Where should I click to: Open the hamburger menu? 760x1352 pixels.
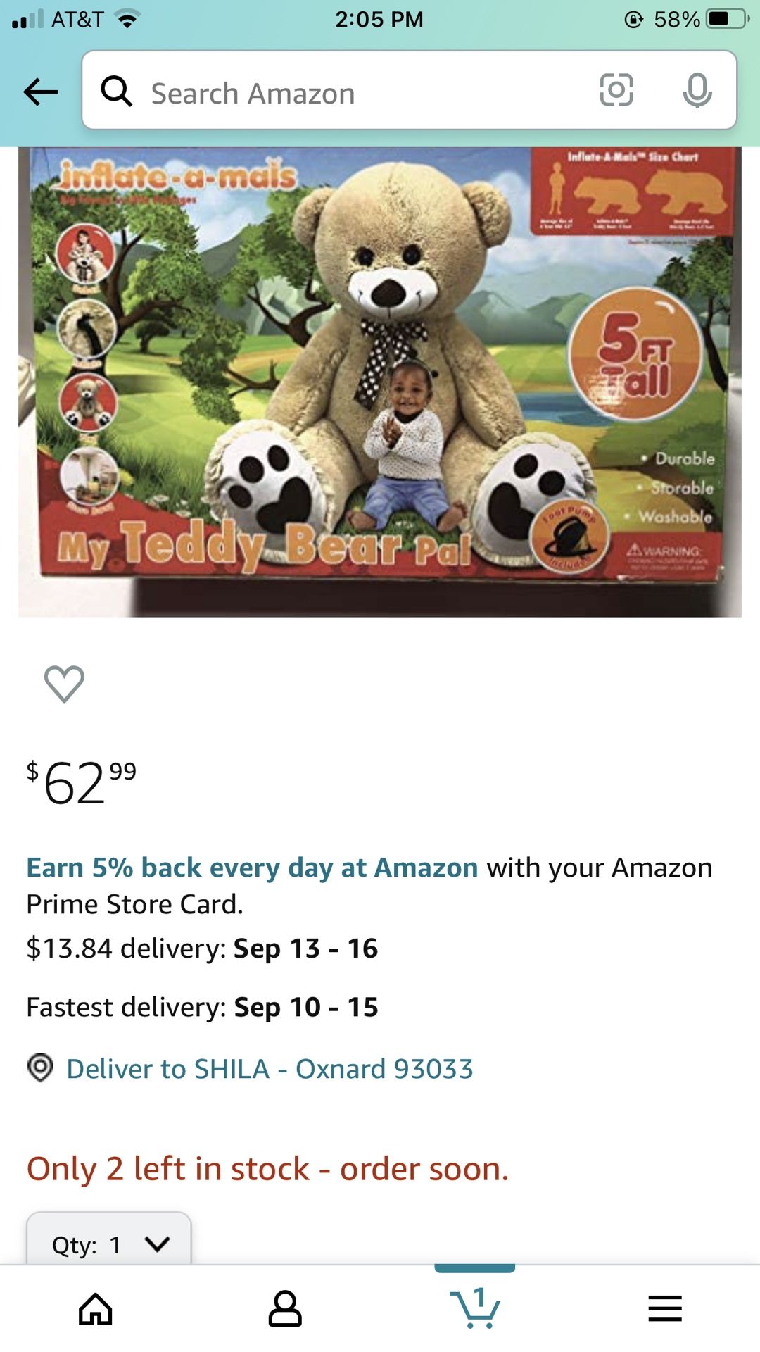click(x=665, y=1309)
